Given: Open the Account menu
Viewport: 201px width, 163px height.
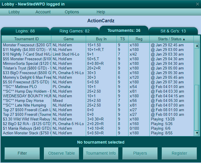Looking at the screenshot, I should (43, 12).
